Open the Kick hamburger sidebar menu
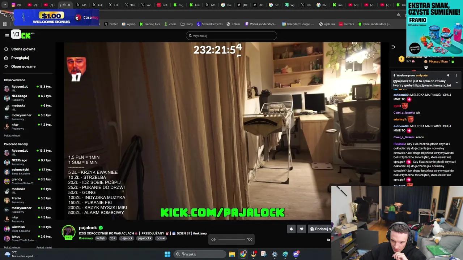Image resolution: width=463 pixels, height=260 pixels. (x=7, y=35)
